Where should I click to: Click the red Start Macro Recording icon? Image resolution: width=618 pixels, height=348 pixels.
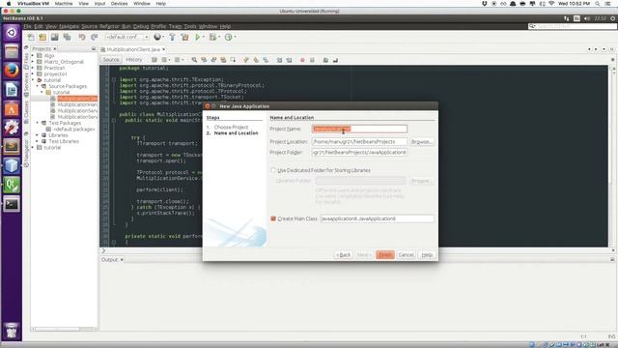tap(302, 60)
